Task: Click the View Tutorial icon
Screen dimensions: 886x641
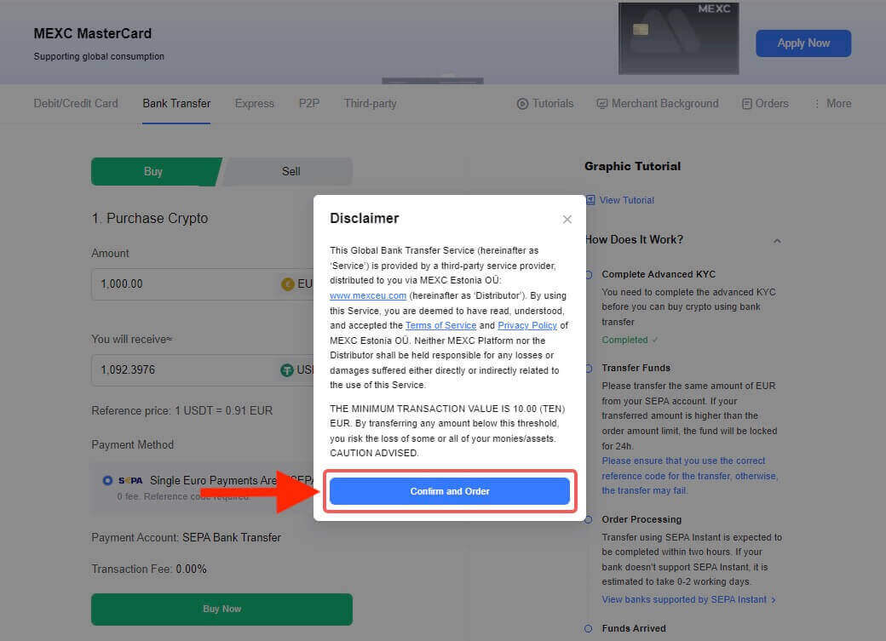Action: (590, 200)
